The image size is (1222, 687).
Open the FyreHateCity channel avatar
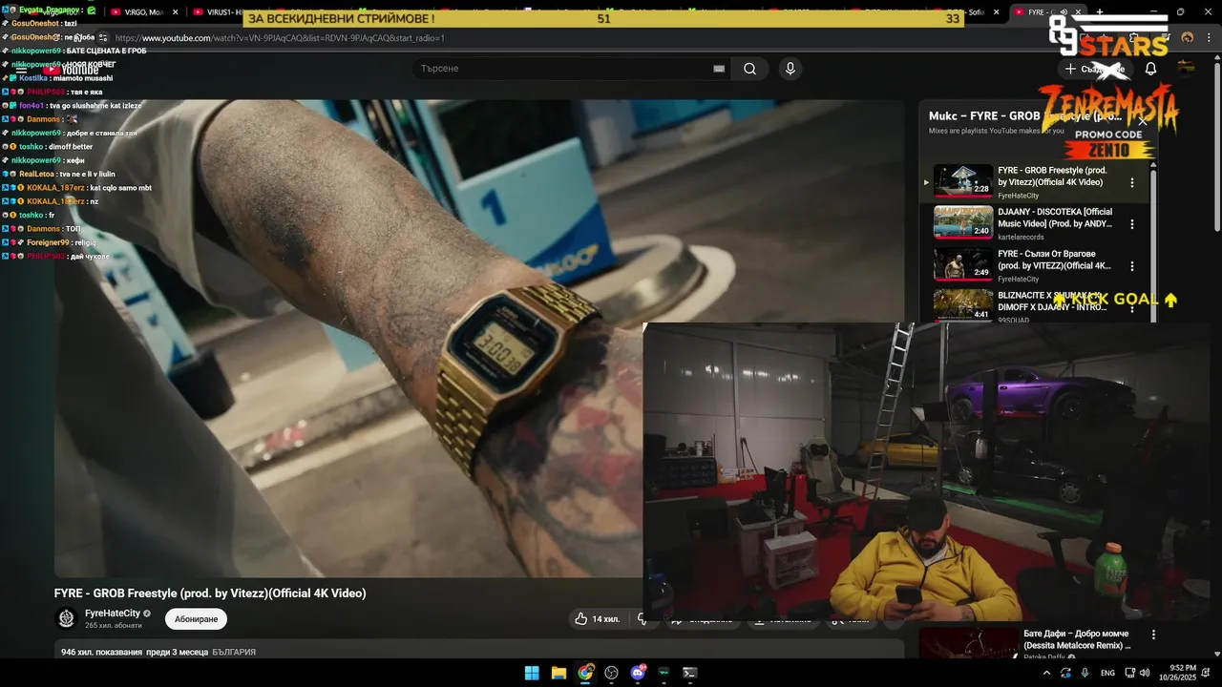click(66, 618)
